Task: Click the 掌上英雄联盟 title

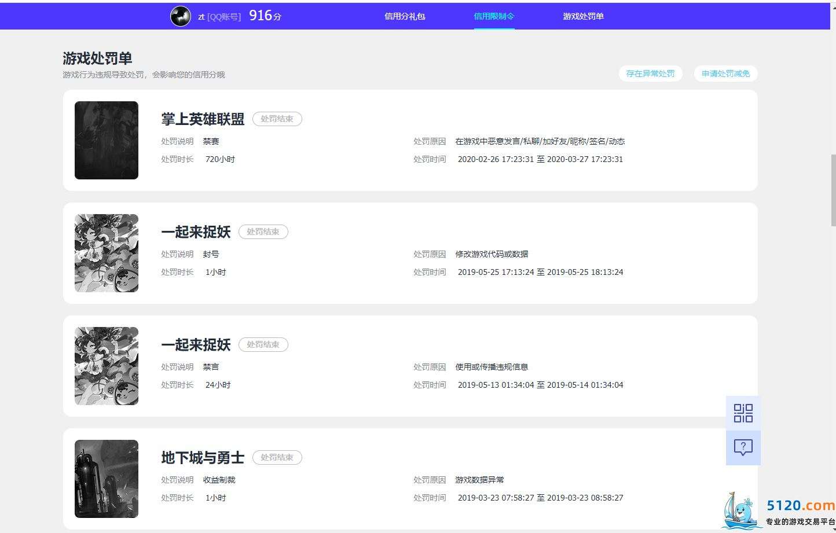Action: point(203,119)
